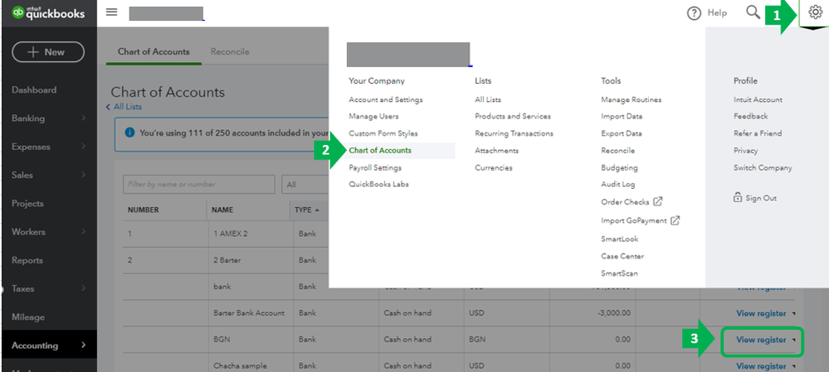The width and height of the screenshot is (829, 372).
Task: Open Order Checks external link icon
Action: (658, 201)
